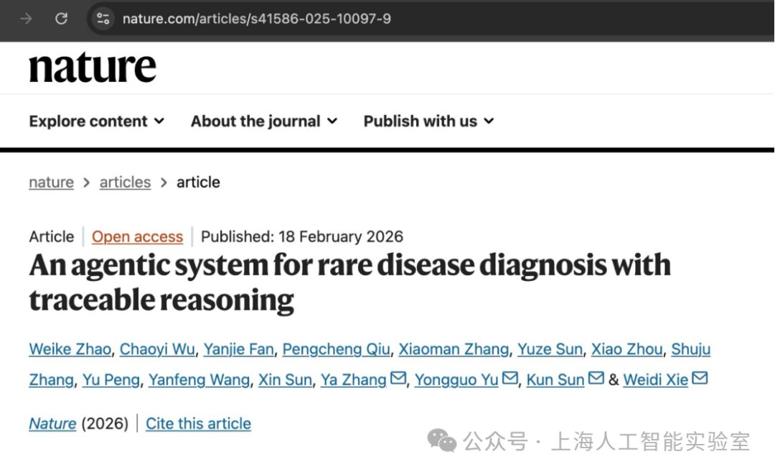Open Cite this article link
The image size is (775, 472).
pos(198,424)
